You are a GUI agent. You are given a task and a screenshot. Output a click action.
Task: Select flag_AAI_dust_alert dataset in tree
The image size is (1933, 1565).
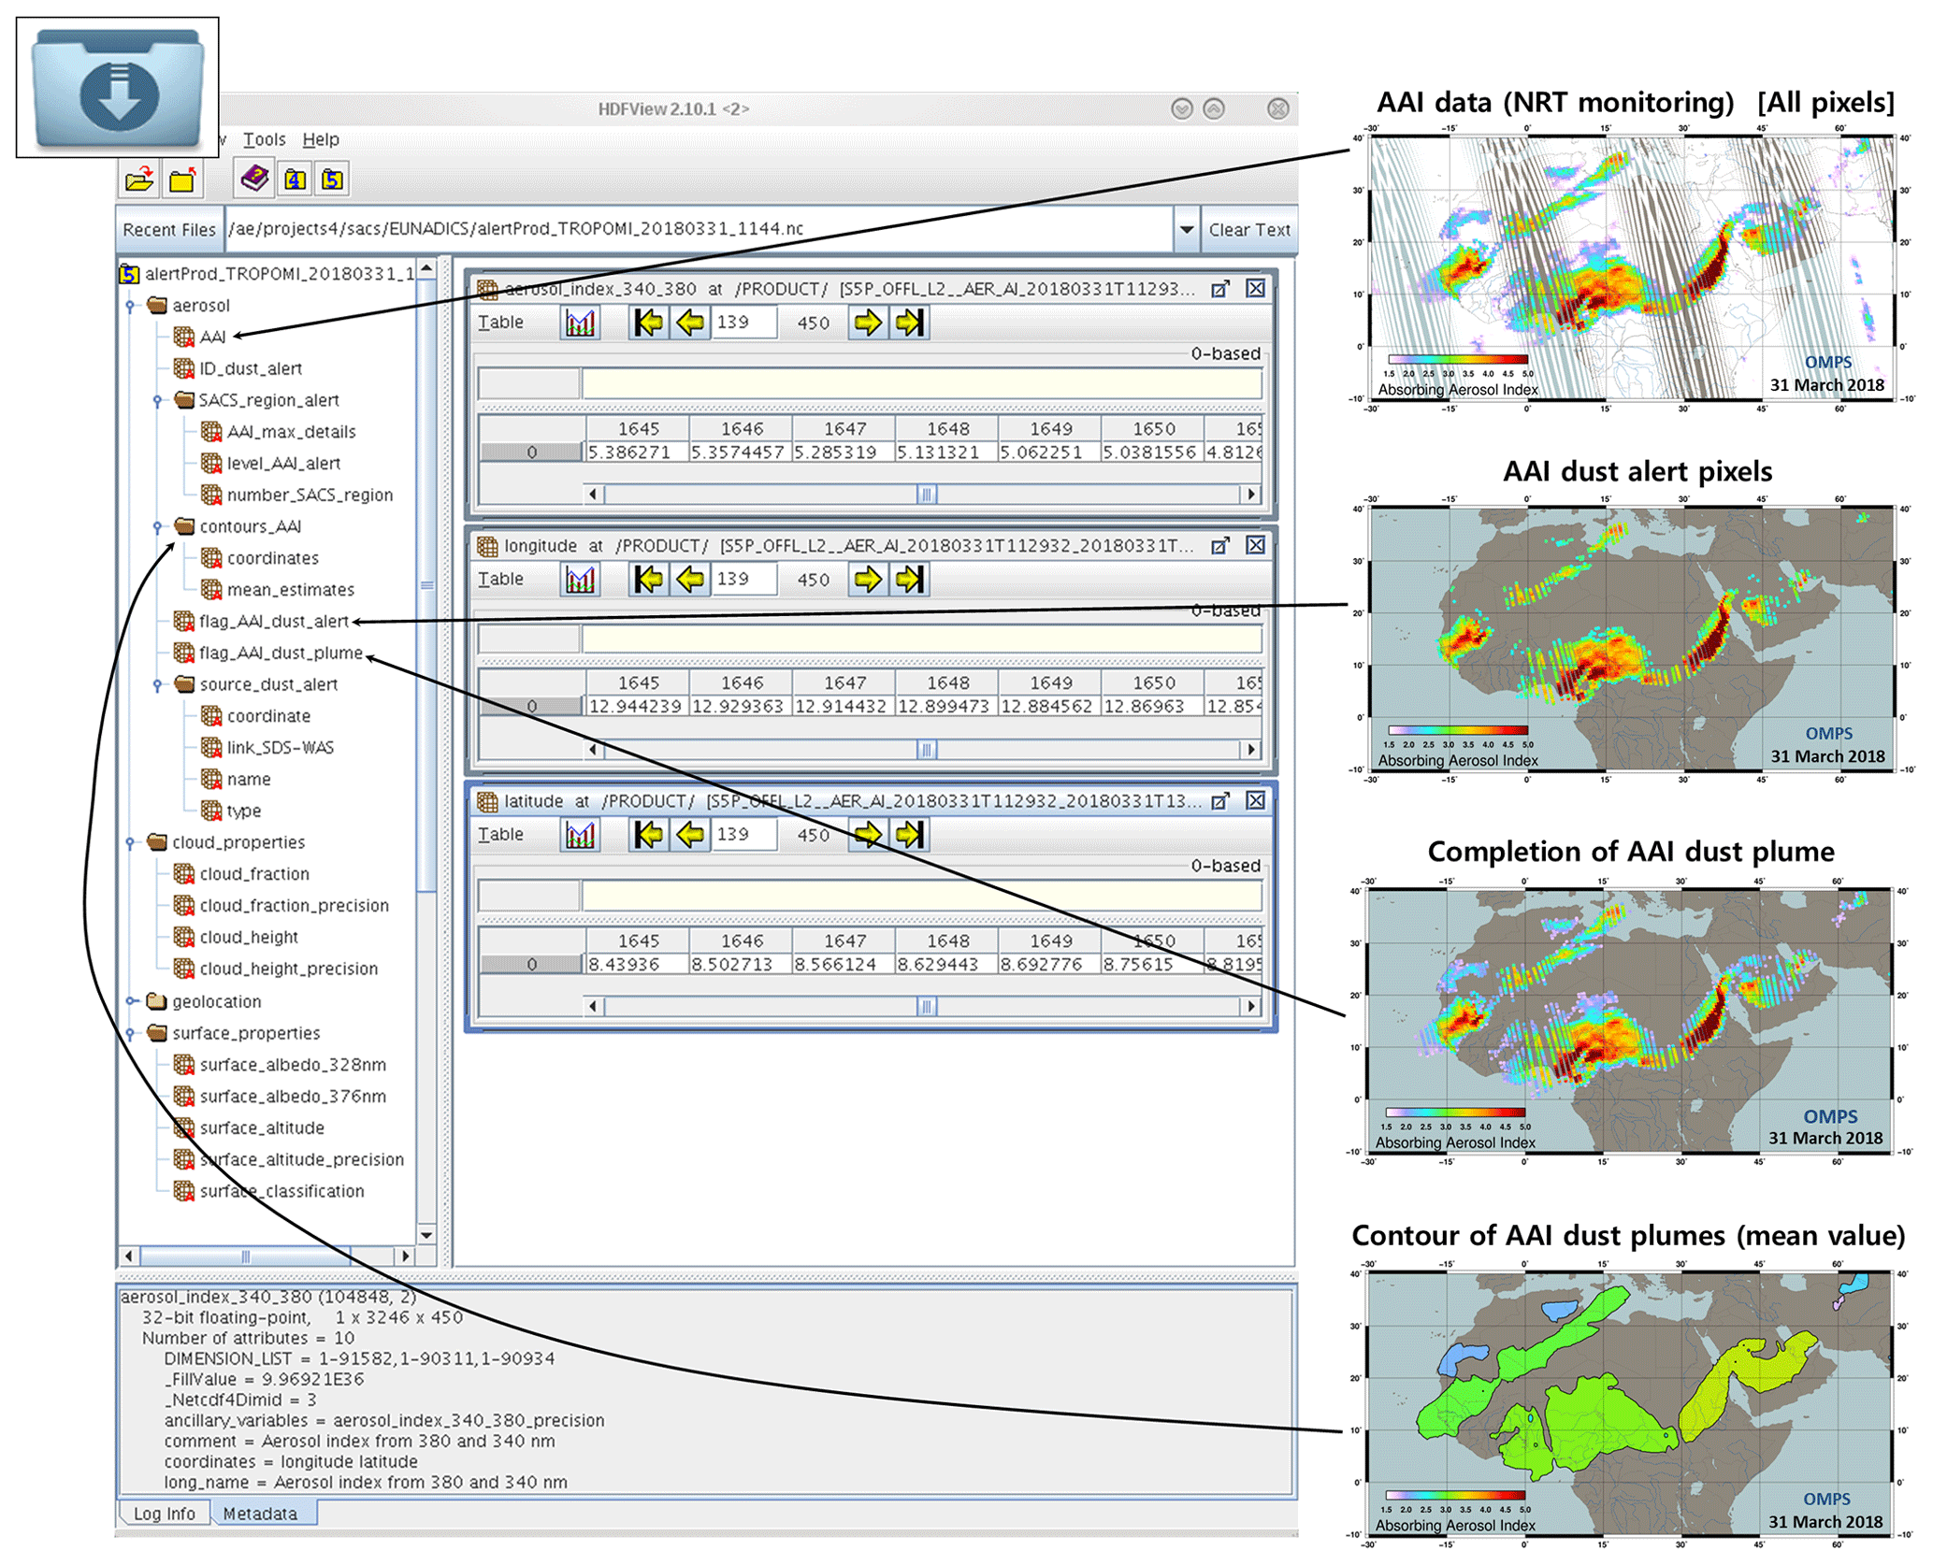(x=272, y=621)
